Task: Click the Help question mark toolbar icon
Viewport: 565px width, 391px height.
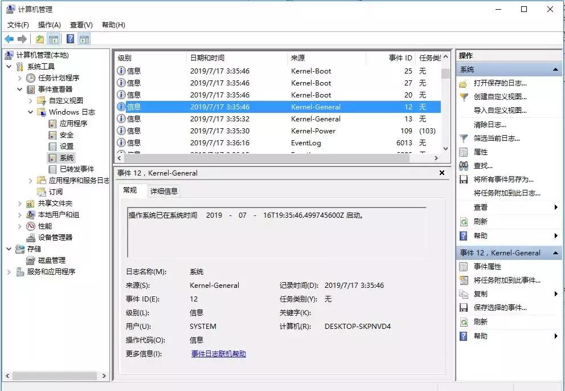Action: click(69, 39)
